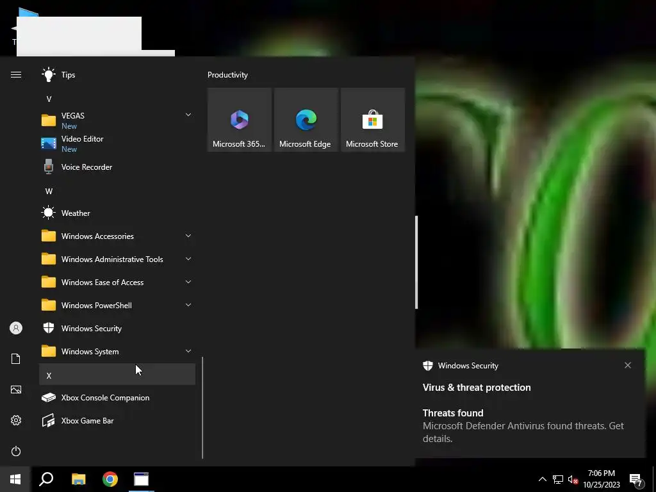This screenshot has height=492, width=656.
Task: Switch to the running window on the taskbar
Action: coord(142,479)
